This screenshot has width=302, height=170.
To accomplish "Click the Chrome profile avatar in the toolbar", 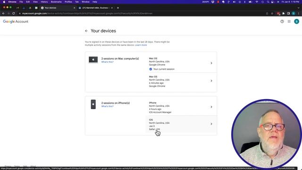I will (x=294, y=14).
